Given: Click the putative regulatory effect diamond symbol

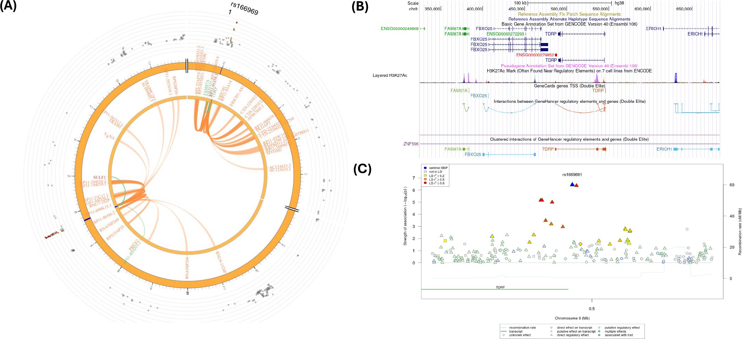Looking at the screenshot, I should (x=599, y=328).
